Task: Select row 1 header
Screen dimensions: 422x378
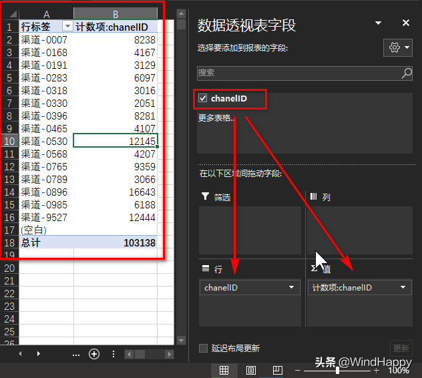Action: (9, 27)
